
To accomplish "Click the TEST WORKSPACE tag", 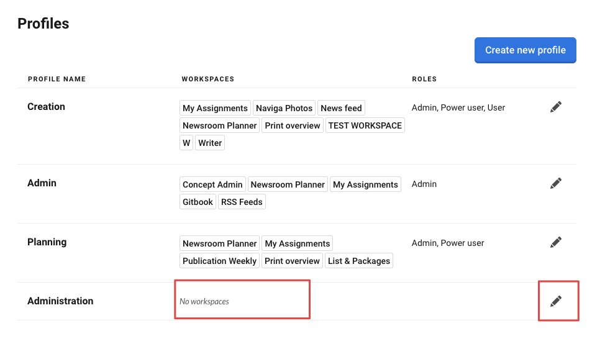I will 365,125.
